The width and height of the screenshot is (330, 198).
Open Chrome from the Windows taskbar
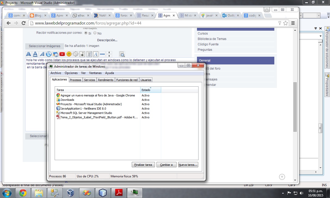[x=23, y=193]
